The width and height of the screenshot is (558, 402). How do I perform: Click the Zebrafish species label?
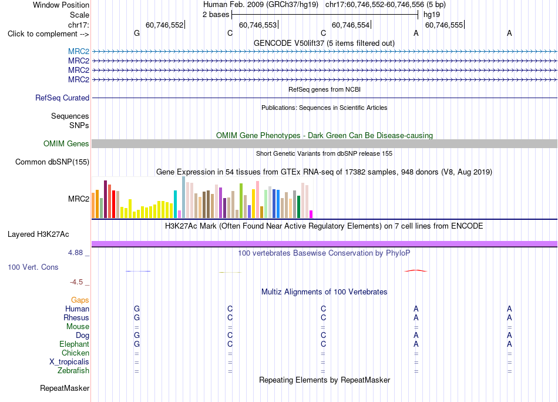pyautogui.click(x=73, y=371)
